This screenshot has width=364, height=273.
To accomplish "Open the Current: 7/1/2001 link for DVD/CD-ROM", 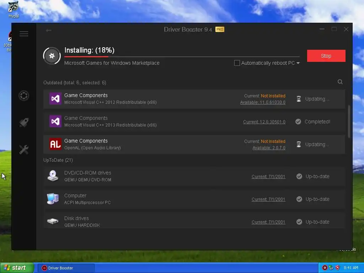I will point(268,177).
